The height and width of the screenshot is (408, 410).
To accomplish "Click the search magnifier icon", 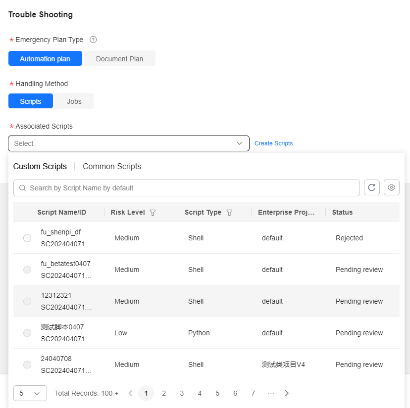I will pos(23,188).
